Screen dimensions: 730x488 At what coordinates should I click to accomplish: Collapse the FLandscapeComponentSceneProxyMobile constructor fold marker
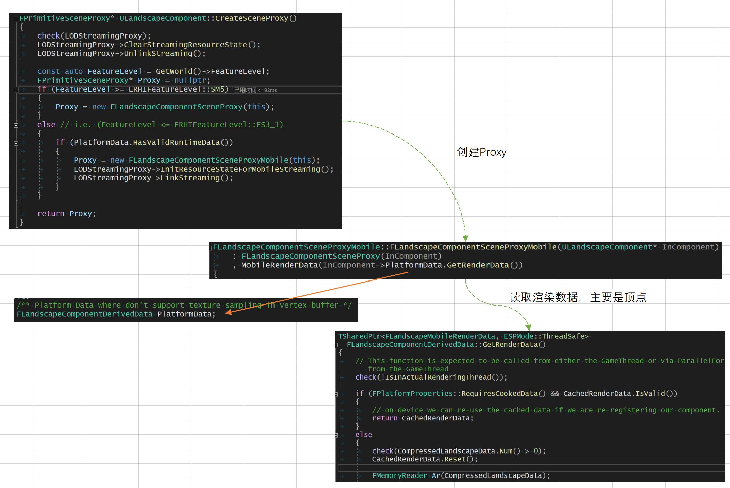click(x=210, y=248)
